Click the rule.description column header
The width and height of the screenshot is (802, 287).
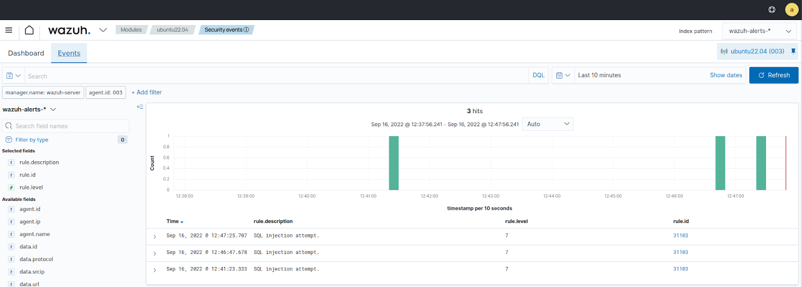tap(273, 221)
